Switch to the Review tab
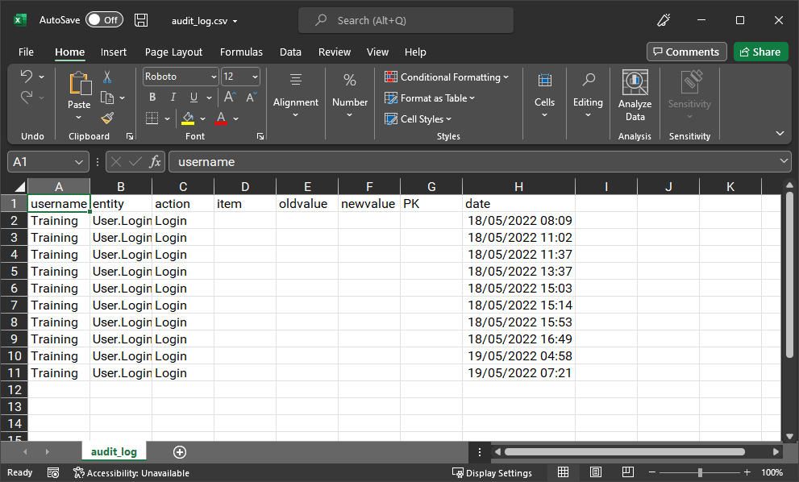This screenshot has height=482, width=799. [x=335, y=52]
